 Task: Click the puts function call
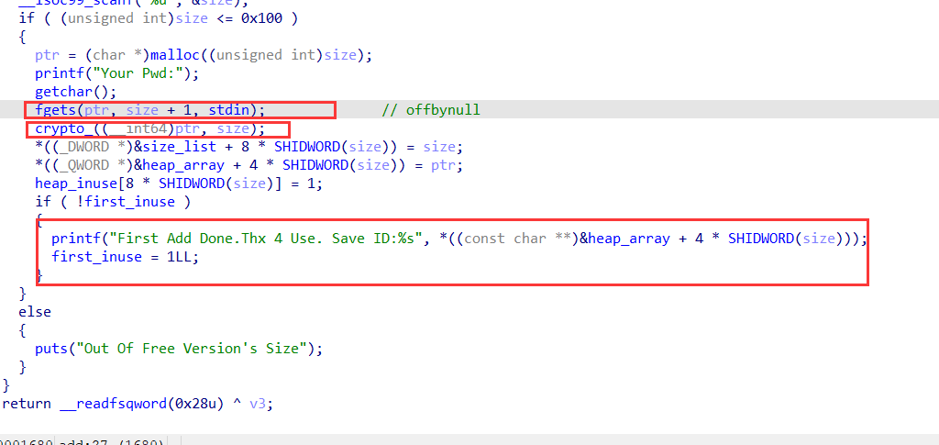coord(52,349)
